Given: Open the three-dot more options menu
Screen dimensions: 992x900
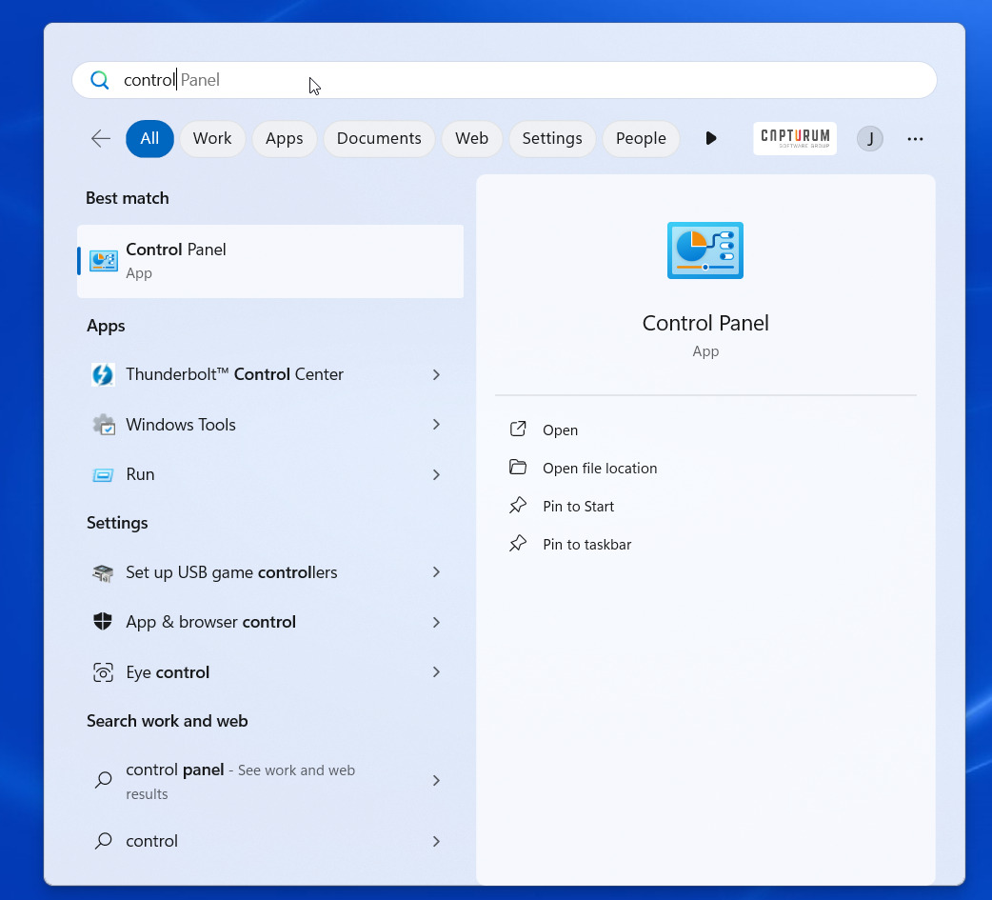Looking at the screenshot, I should 915,139.
